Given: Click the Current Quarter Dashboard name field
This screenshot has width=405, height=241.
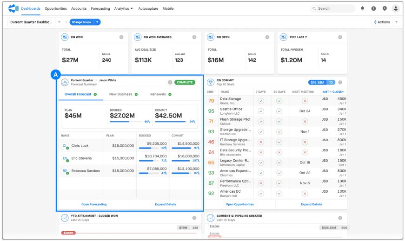Looking at the screenshot, I should tap(32, 22).
